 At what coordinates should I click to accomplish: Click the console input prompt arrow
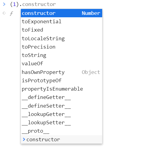click(4, 4)
